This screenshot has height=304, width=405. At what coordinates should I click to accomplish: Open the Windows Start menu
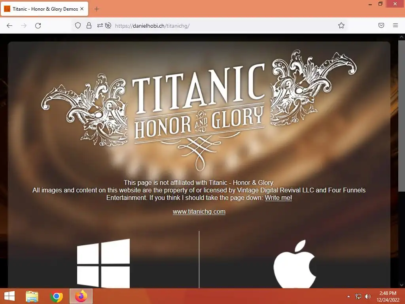(x=9, y=296)
